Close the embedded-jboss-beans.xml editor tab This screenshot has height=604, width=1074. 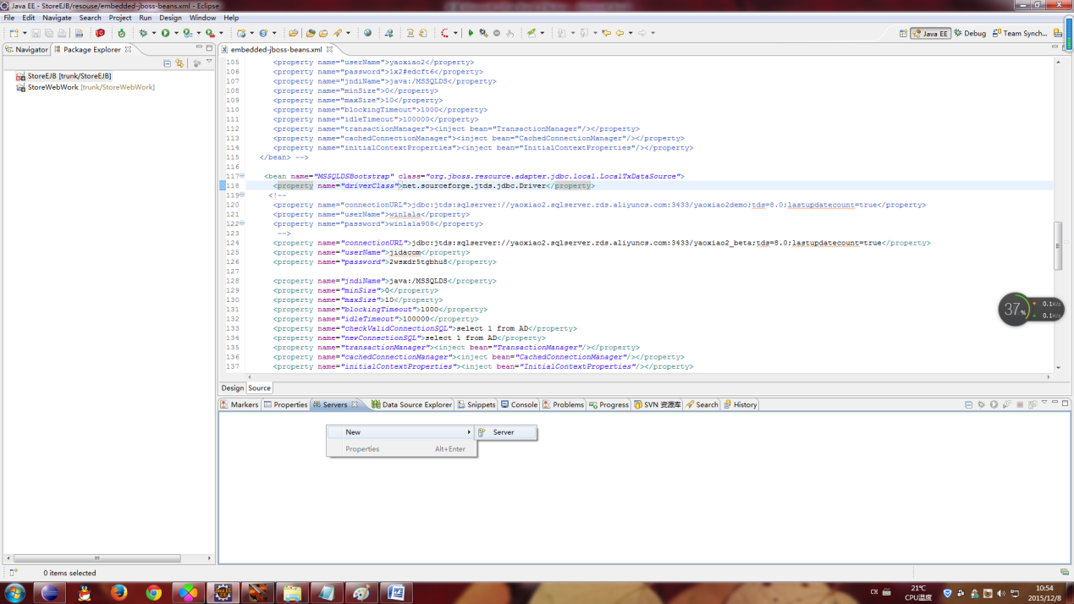point(330,49)
